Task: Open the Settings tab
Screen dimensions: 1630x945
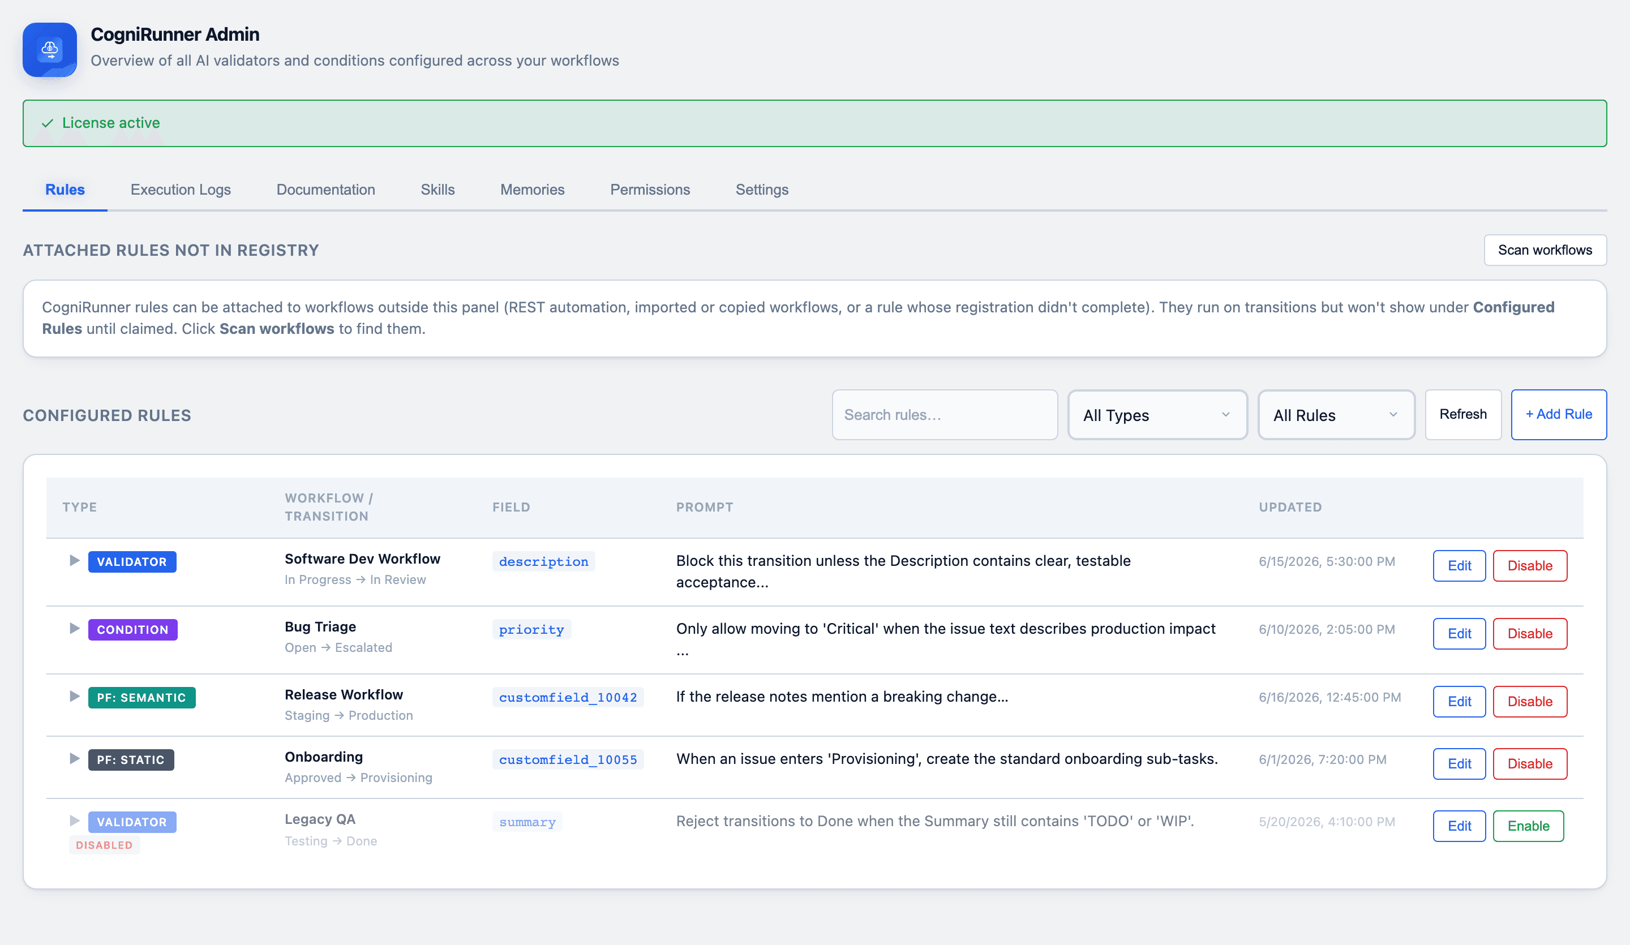Action: (x=762, y=190)
